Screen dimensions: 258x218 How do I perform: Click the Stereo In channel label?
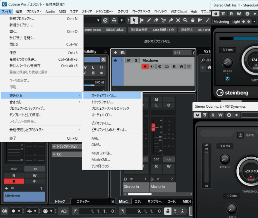click(x=136, y=187)
